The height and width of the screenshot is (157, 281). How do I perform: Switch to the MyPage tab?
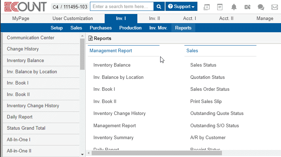click(x=21, y=19)
